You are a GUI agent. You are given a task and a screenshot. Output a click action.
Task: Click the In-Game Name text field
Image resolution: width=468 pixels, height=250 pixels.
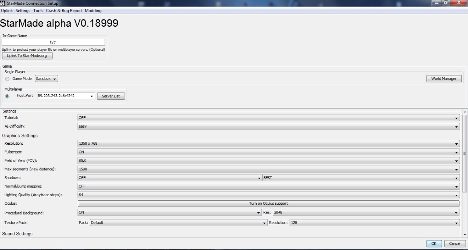click(x=53, y=42)
